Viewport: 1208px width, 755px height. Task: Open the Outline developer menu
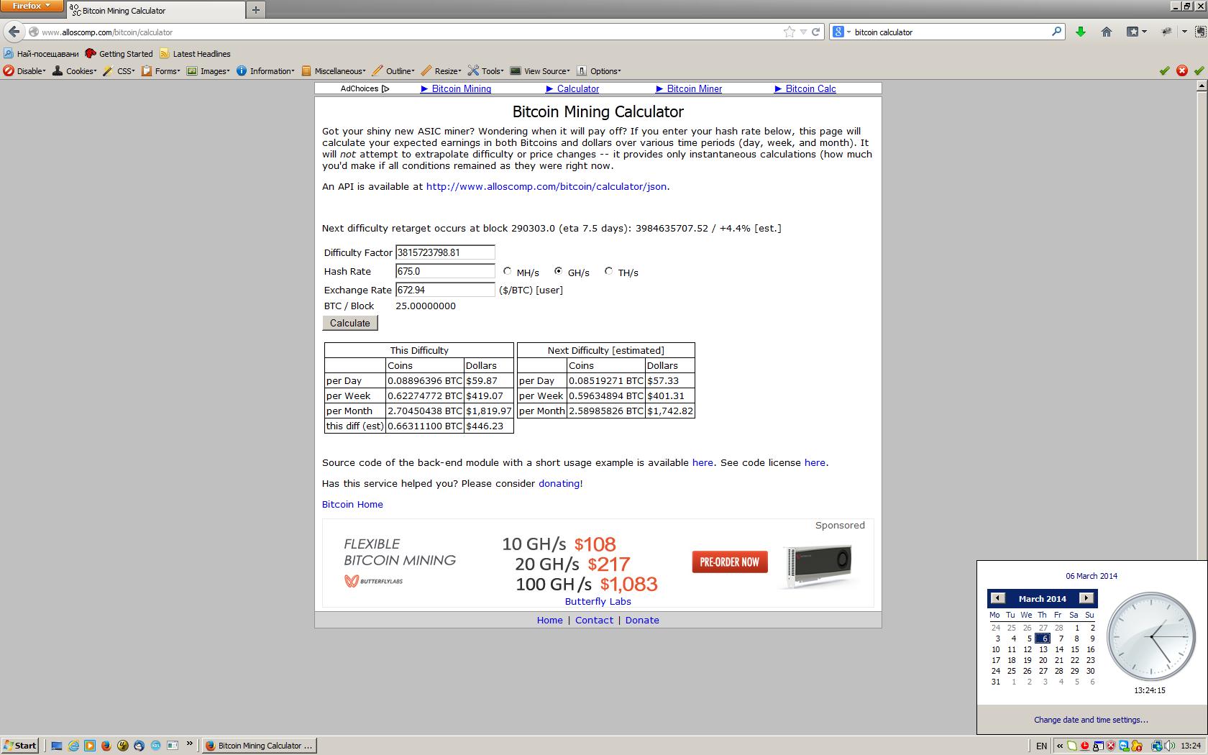coord(393,70)
